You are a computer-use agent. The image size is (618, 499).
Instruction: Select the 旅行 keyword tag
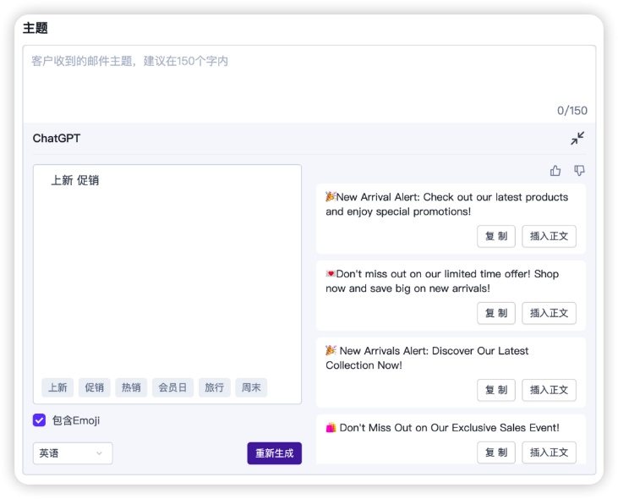[x=215, y=387]
